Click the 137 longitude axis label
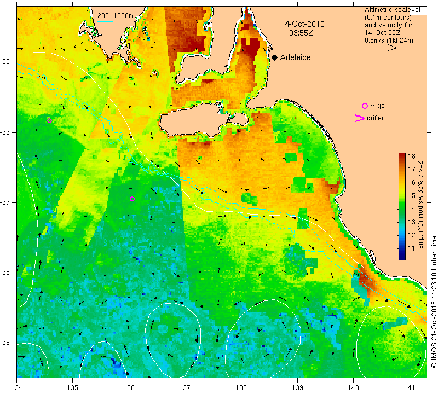This screenshot has height=394, width=438. 185,387
